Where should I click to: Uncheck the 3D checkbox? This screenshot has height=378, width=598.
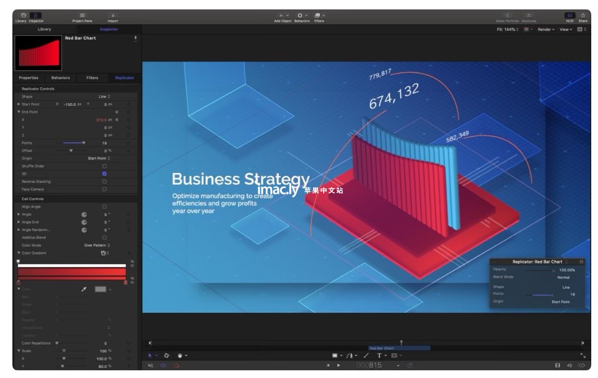coord(105,174)
